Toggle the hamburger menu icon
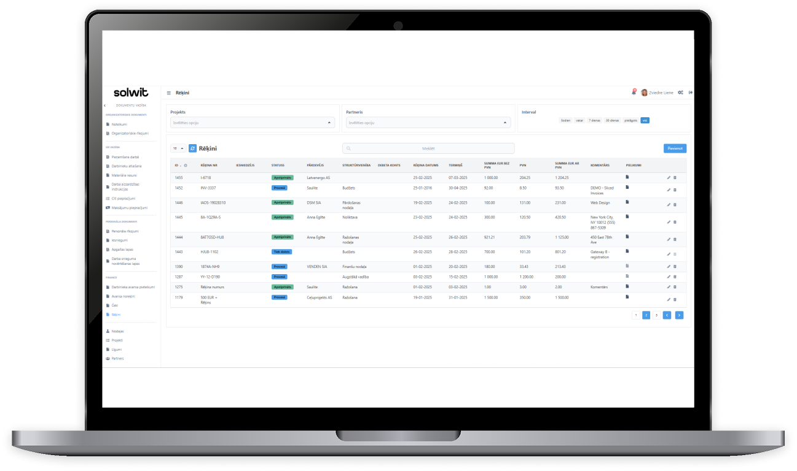 [x=169, y=93]
